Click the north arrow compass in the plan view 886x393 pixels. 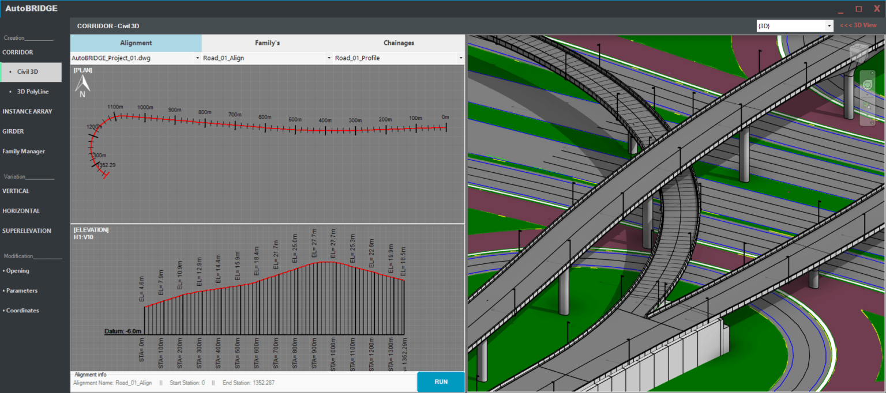[82, 85]
